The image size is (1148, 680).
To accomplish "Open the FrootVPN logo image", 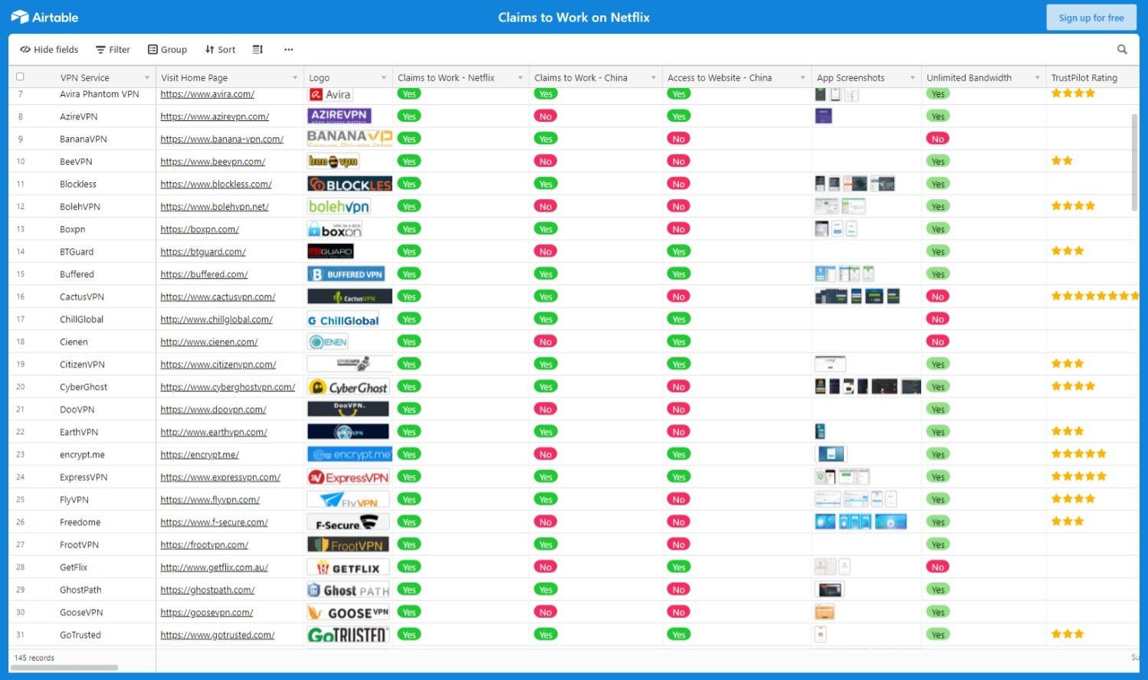I will pyautogui.click(x=349, y=545).
